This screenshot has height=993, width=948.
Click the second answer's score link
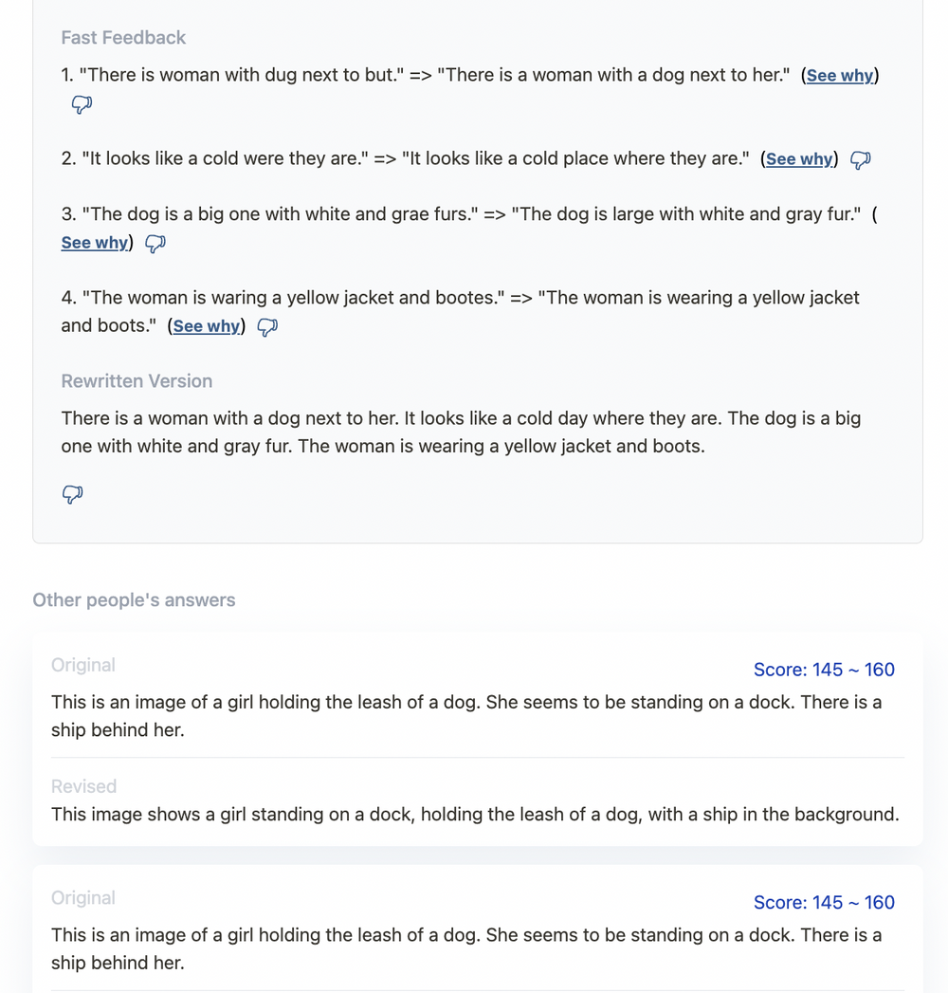pyautogui.click(x=824, y=902)
